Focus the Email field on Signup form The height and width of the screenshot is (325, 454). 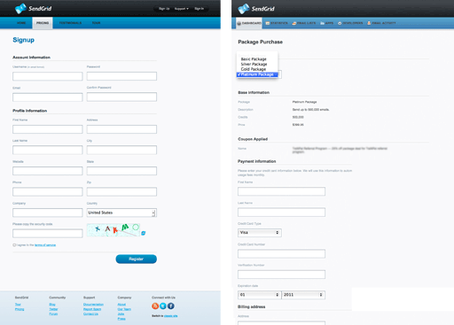click(48, 97)
